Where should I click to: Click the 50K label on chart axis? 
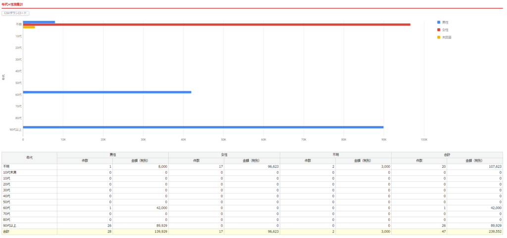click(x=223, y=140)
